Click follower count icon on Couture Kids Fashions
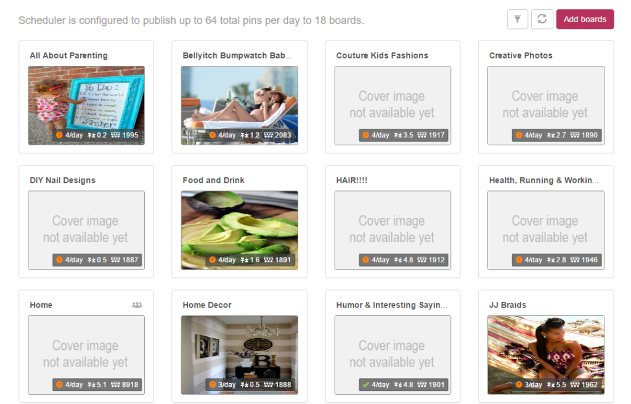 (x=421, y=135)
